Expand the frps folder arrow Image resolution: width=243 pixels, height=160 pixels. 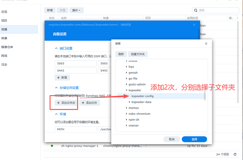(x=126, y=66)
